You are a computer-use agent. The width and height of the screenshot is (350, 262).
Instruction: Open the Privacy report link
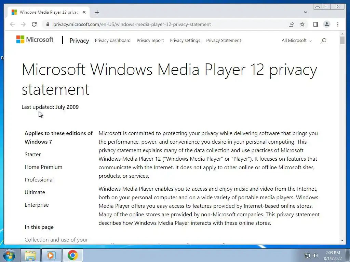pos(150,41)
